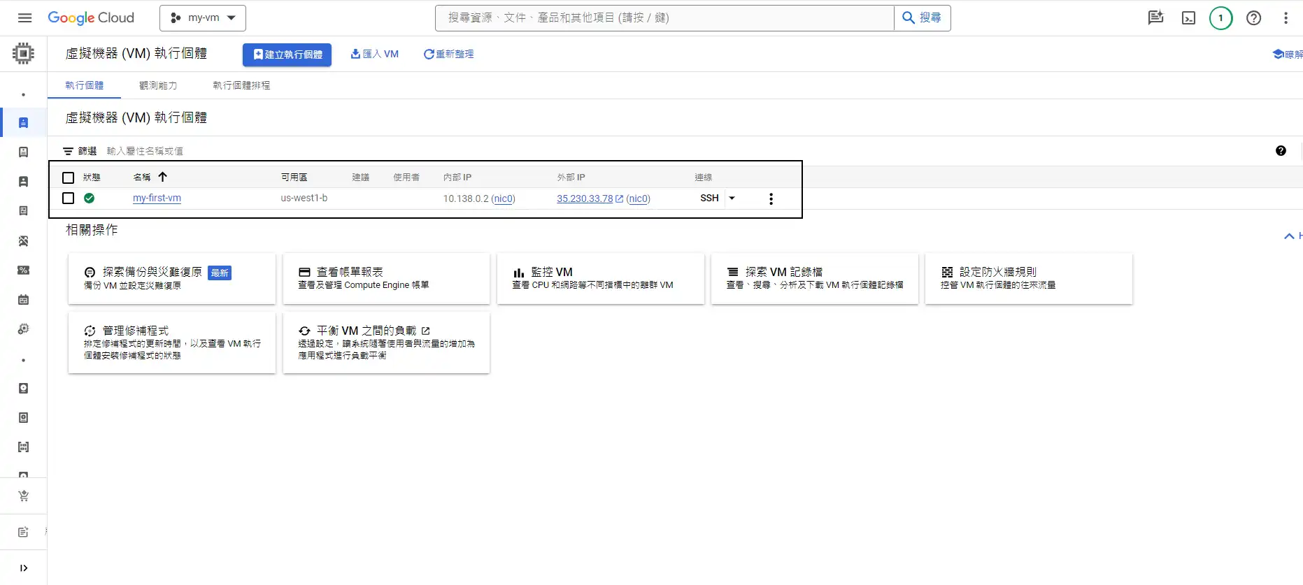Image resolution: width=1303 pixels, height=585 pixels.
Task: Open more actions menu for my-first-vm
Action: (x=771, y=199)
